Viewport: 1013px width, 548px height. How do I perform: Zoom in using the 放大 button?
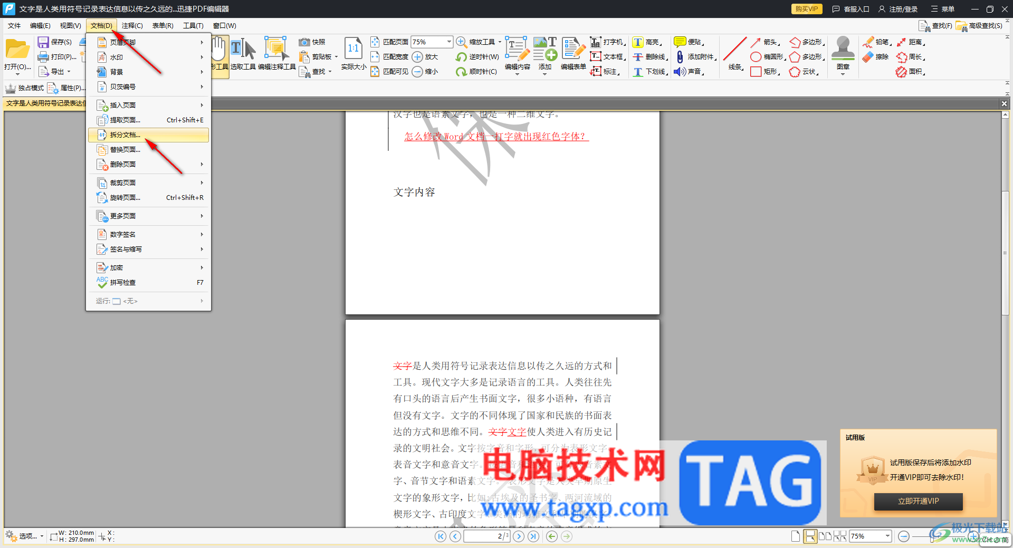click(x=425, y=57)
